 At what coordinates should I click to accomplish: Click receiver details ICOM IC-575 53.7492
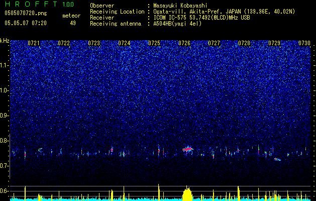pyautogui.click(x=201, y=18)
